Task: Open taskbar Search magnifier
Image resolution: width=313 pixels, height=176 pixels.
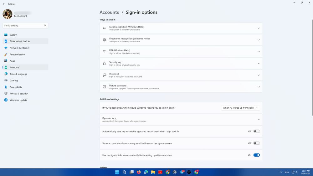Action: [x=124, y=172]
